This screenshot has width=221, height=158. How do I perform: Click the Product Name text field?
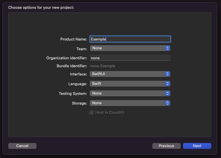130,39
